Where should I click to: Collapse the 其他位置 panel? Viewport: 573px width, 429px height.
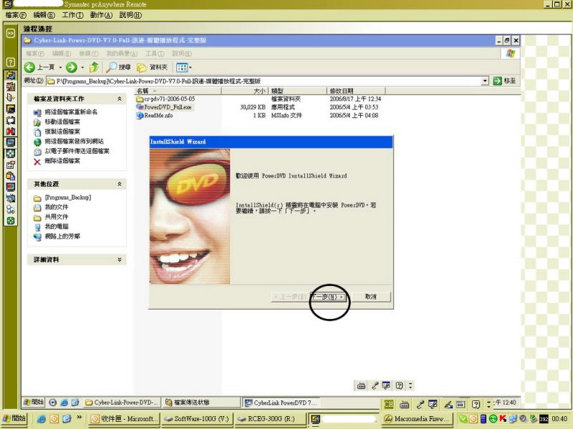(x=119, y=184)
